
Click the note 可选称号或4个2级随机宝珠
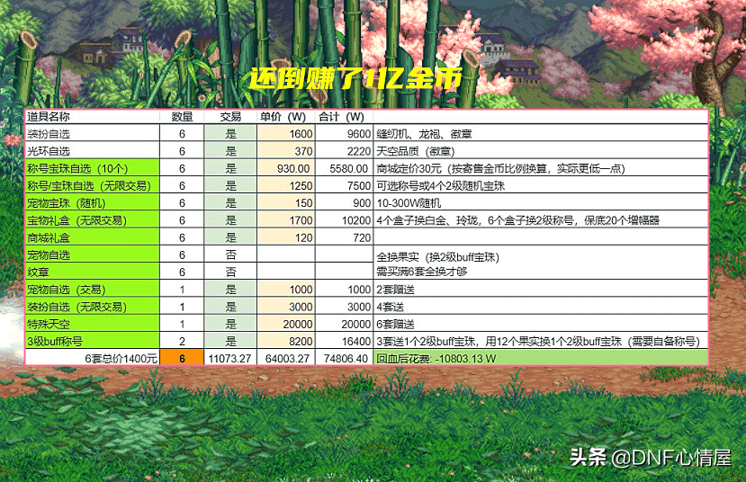(440, 186)
